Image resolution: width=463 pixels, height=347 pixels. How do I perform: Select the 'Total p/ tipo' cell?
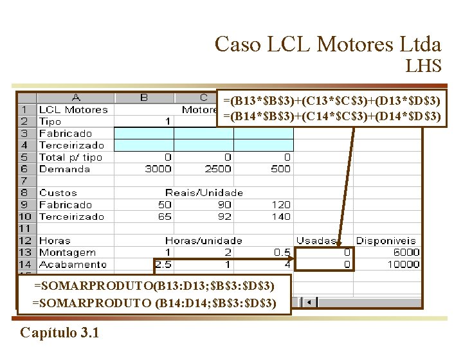point(76,157)
